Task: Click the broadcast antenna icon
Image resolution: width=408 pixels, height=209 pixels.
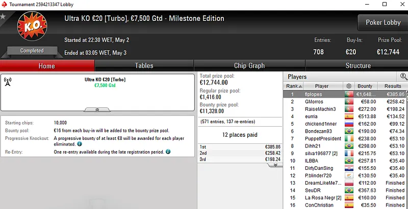Action: (8, 81)
